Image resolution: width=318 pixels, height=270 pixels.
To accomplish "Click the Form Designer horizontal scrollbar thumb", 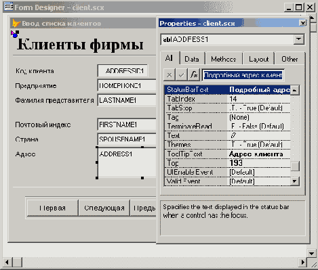I will tap(17, 262).
